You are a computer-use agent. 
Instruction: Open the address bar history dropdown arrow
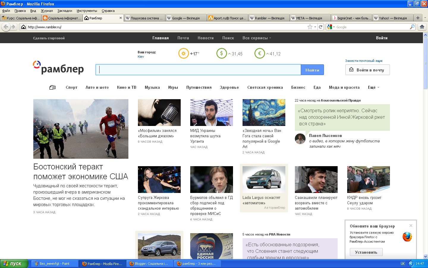pyautogui.click(x=315, y=27)
